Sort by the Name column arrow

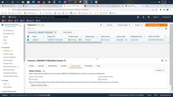click(x=44, y=37)
